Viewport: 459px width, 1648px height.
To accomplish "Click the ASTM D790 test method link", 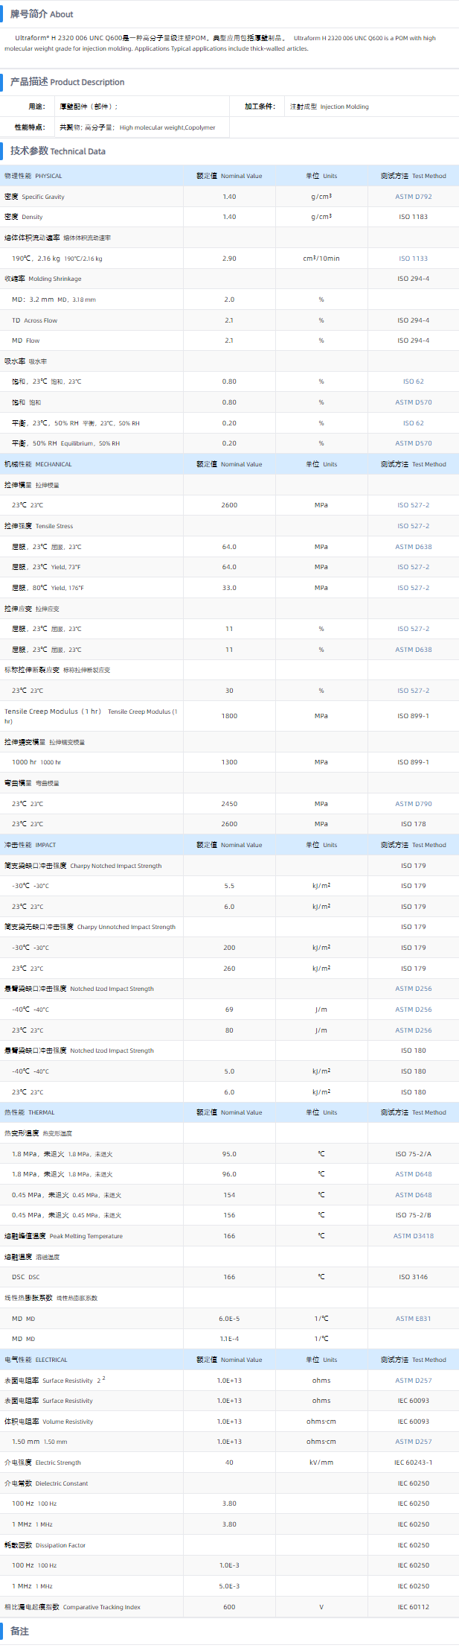I will pos(413,804).
